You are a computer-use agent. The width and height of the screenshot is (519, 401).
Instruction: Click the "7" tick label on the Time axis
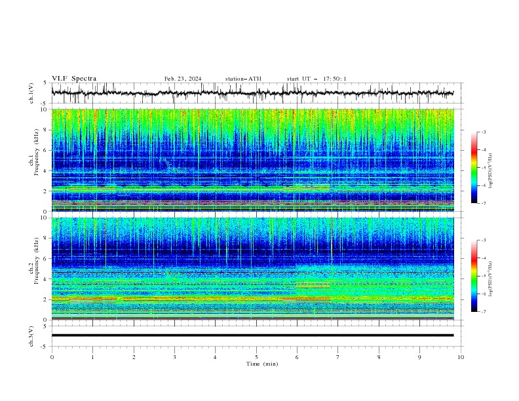(338, 357)
